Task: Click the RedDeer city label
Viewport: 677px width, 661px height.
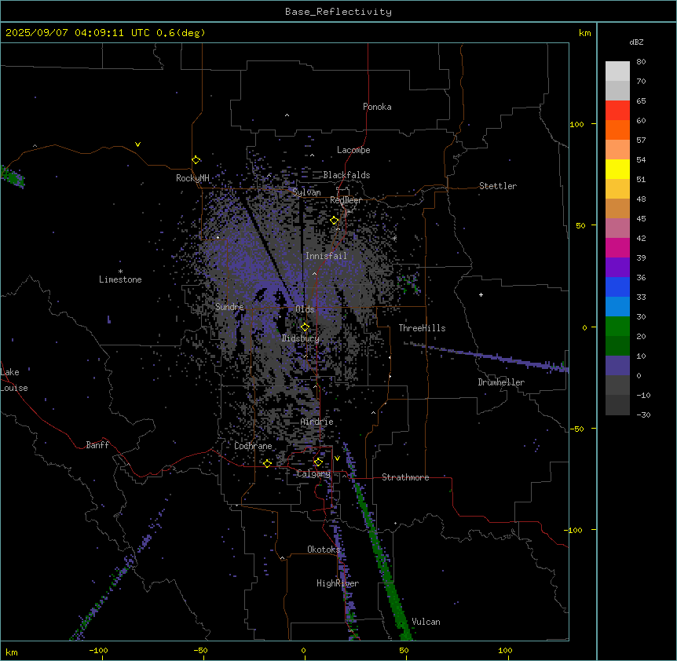Action: (x=346, y=200)
